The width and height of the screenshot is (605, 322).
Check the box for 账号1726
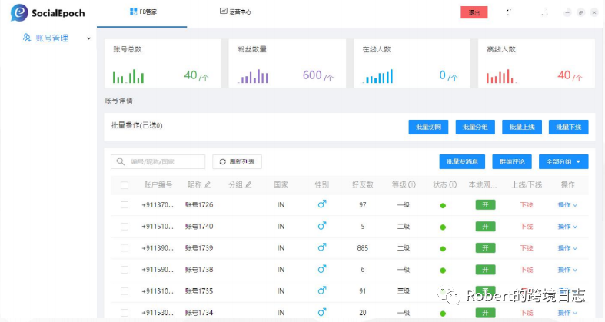tap(125, 204)
